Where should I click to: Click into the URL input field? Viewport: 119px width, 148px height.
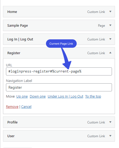tap(59, 71)
